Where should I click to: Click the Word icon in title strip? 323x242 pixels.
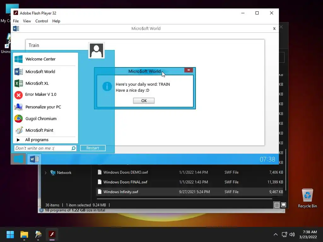tap(16, 29)
